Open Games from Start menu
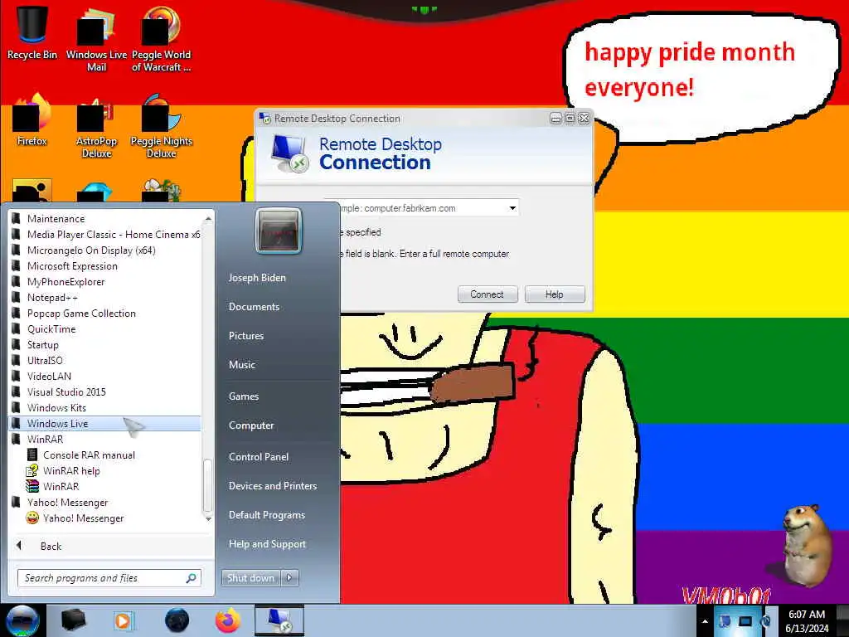This screenshot has width=849, height=637. [x=244, y=396]
